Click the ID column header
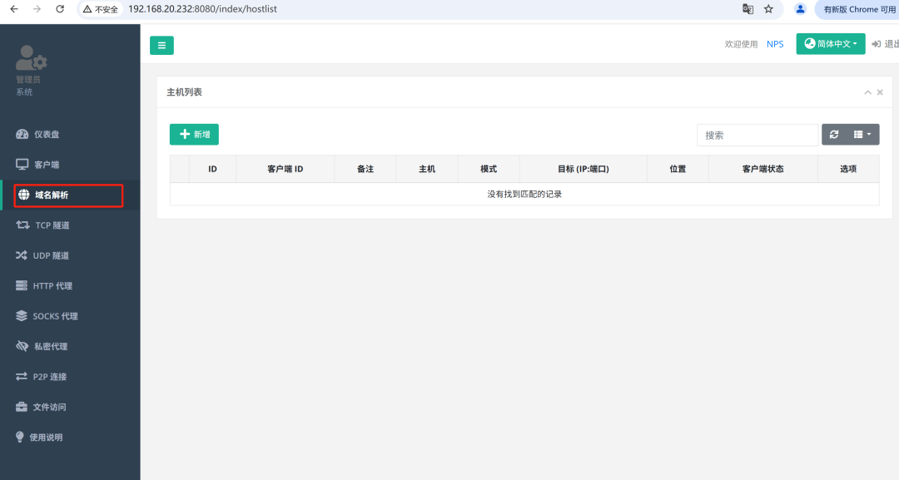 pyautogui.click(x=213, y=169)
